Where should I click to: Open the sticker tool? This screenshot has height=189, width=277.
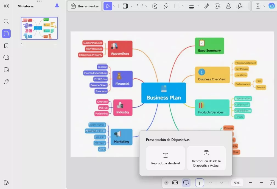pos(217,6)
